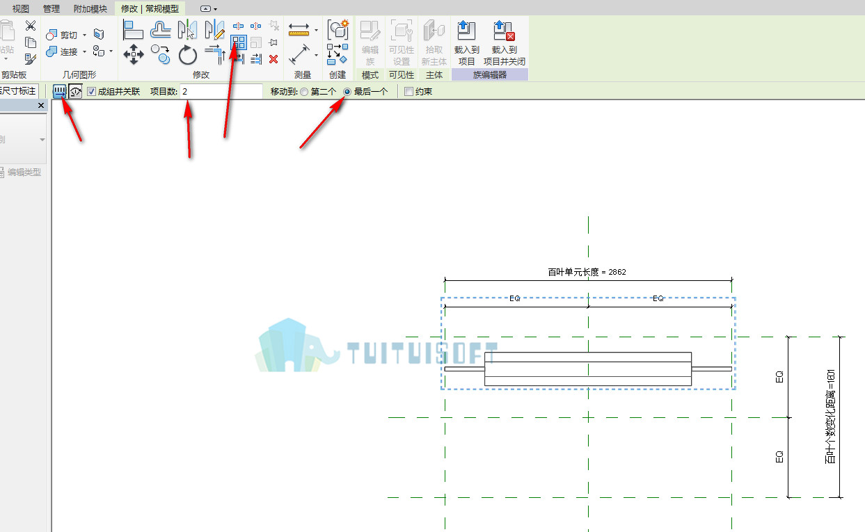Select the Rotate tool
This screenshot has width=865, height=532.
(188, 54)
